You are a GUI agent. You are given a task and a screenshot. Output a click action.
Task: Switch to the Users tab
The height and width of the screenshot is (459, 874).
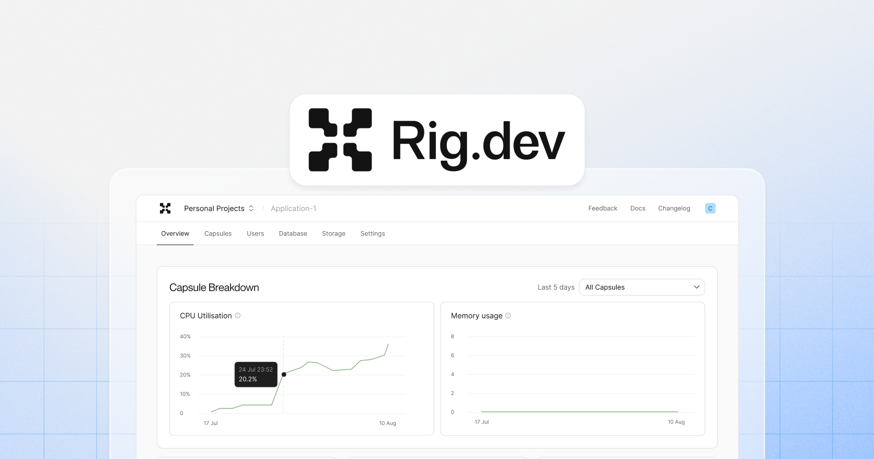pyautogui.click(x=255, y=233)
